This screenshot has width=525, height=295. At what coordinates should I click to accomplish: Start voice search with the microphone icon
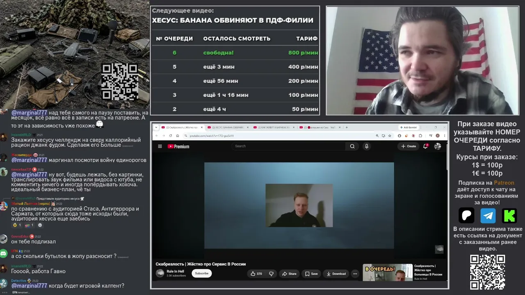[x=367, y=146]
